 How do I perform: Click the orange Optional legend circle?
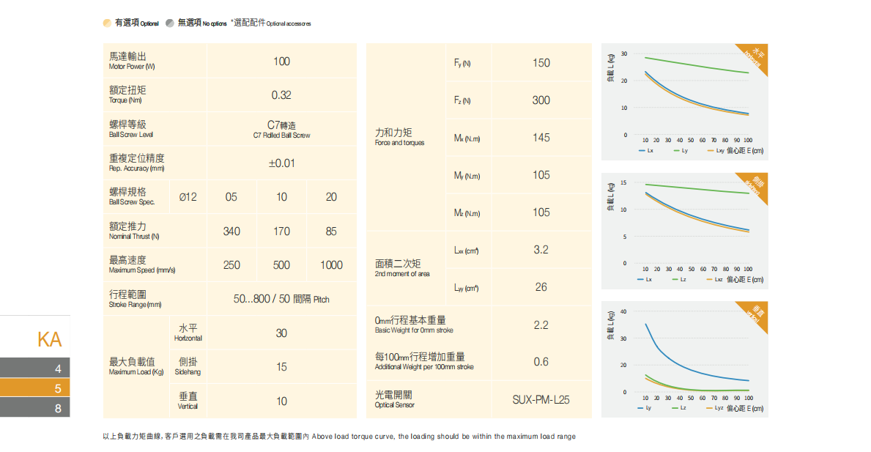108,23
